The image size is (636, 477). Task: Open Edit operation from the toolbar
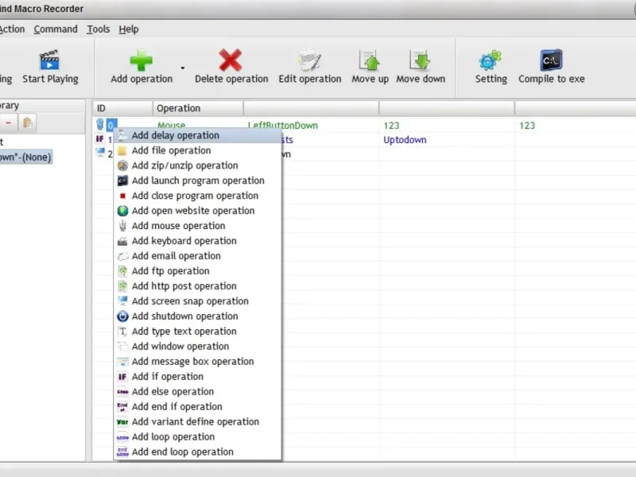click(309, 67)
